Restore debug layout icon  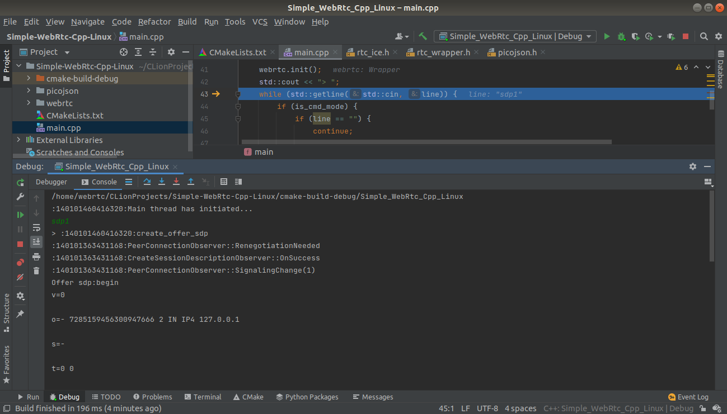(x=708, y=182)
